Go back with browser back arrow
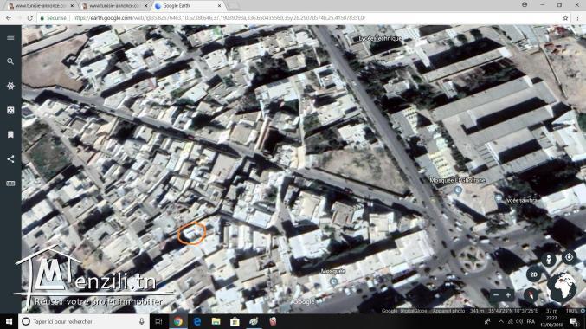This screenshot has width=586, height=329. click(9, 18)
